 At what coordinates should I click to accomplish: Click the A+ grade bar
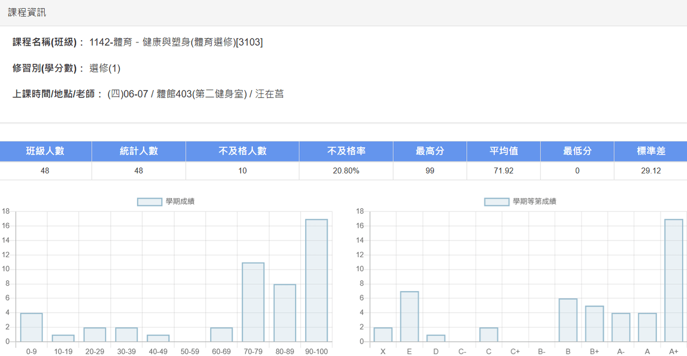pyautogui.click(x=674, y=280)
